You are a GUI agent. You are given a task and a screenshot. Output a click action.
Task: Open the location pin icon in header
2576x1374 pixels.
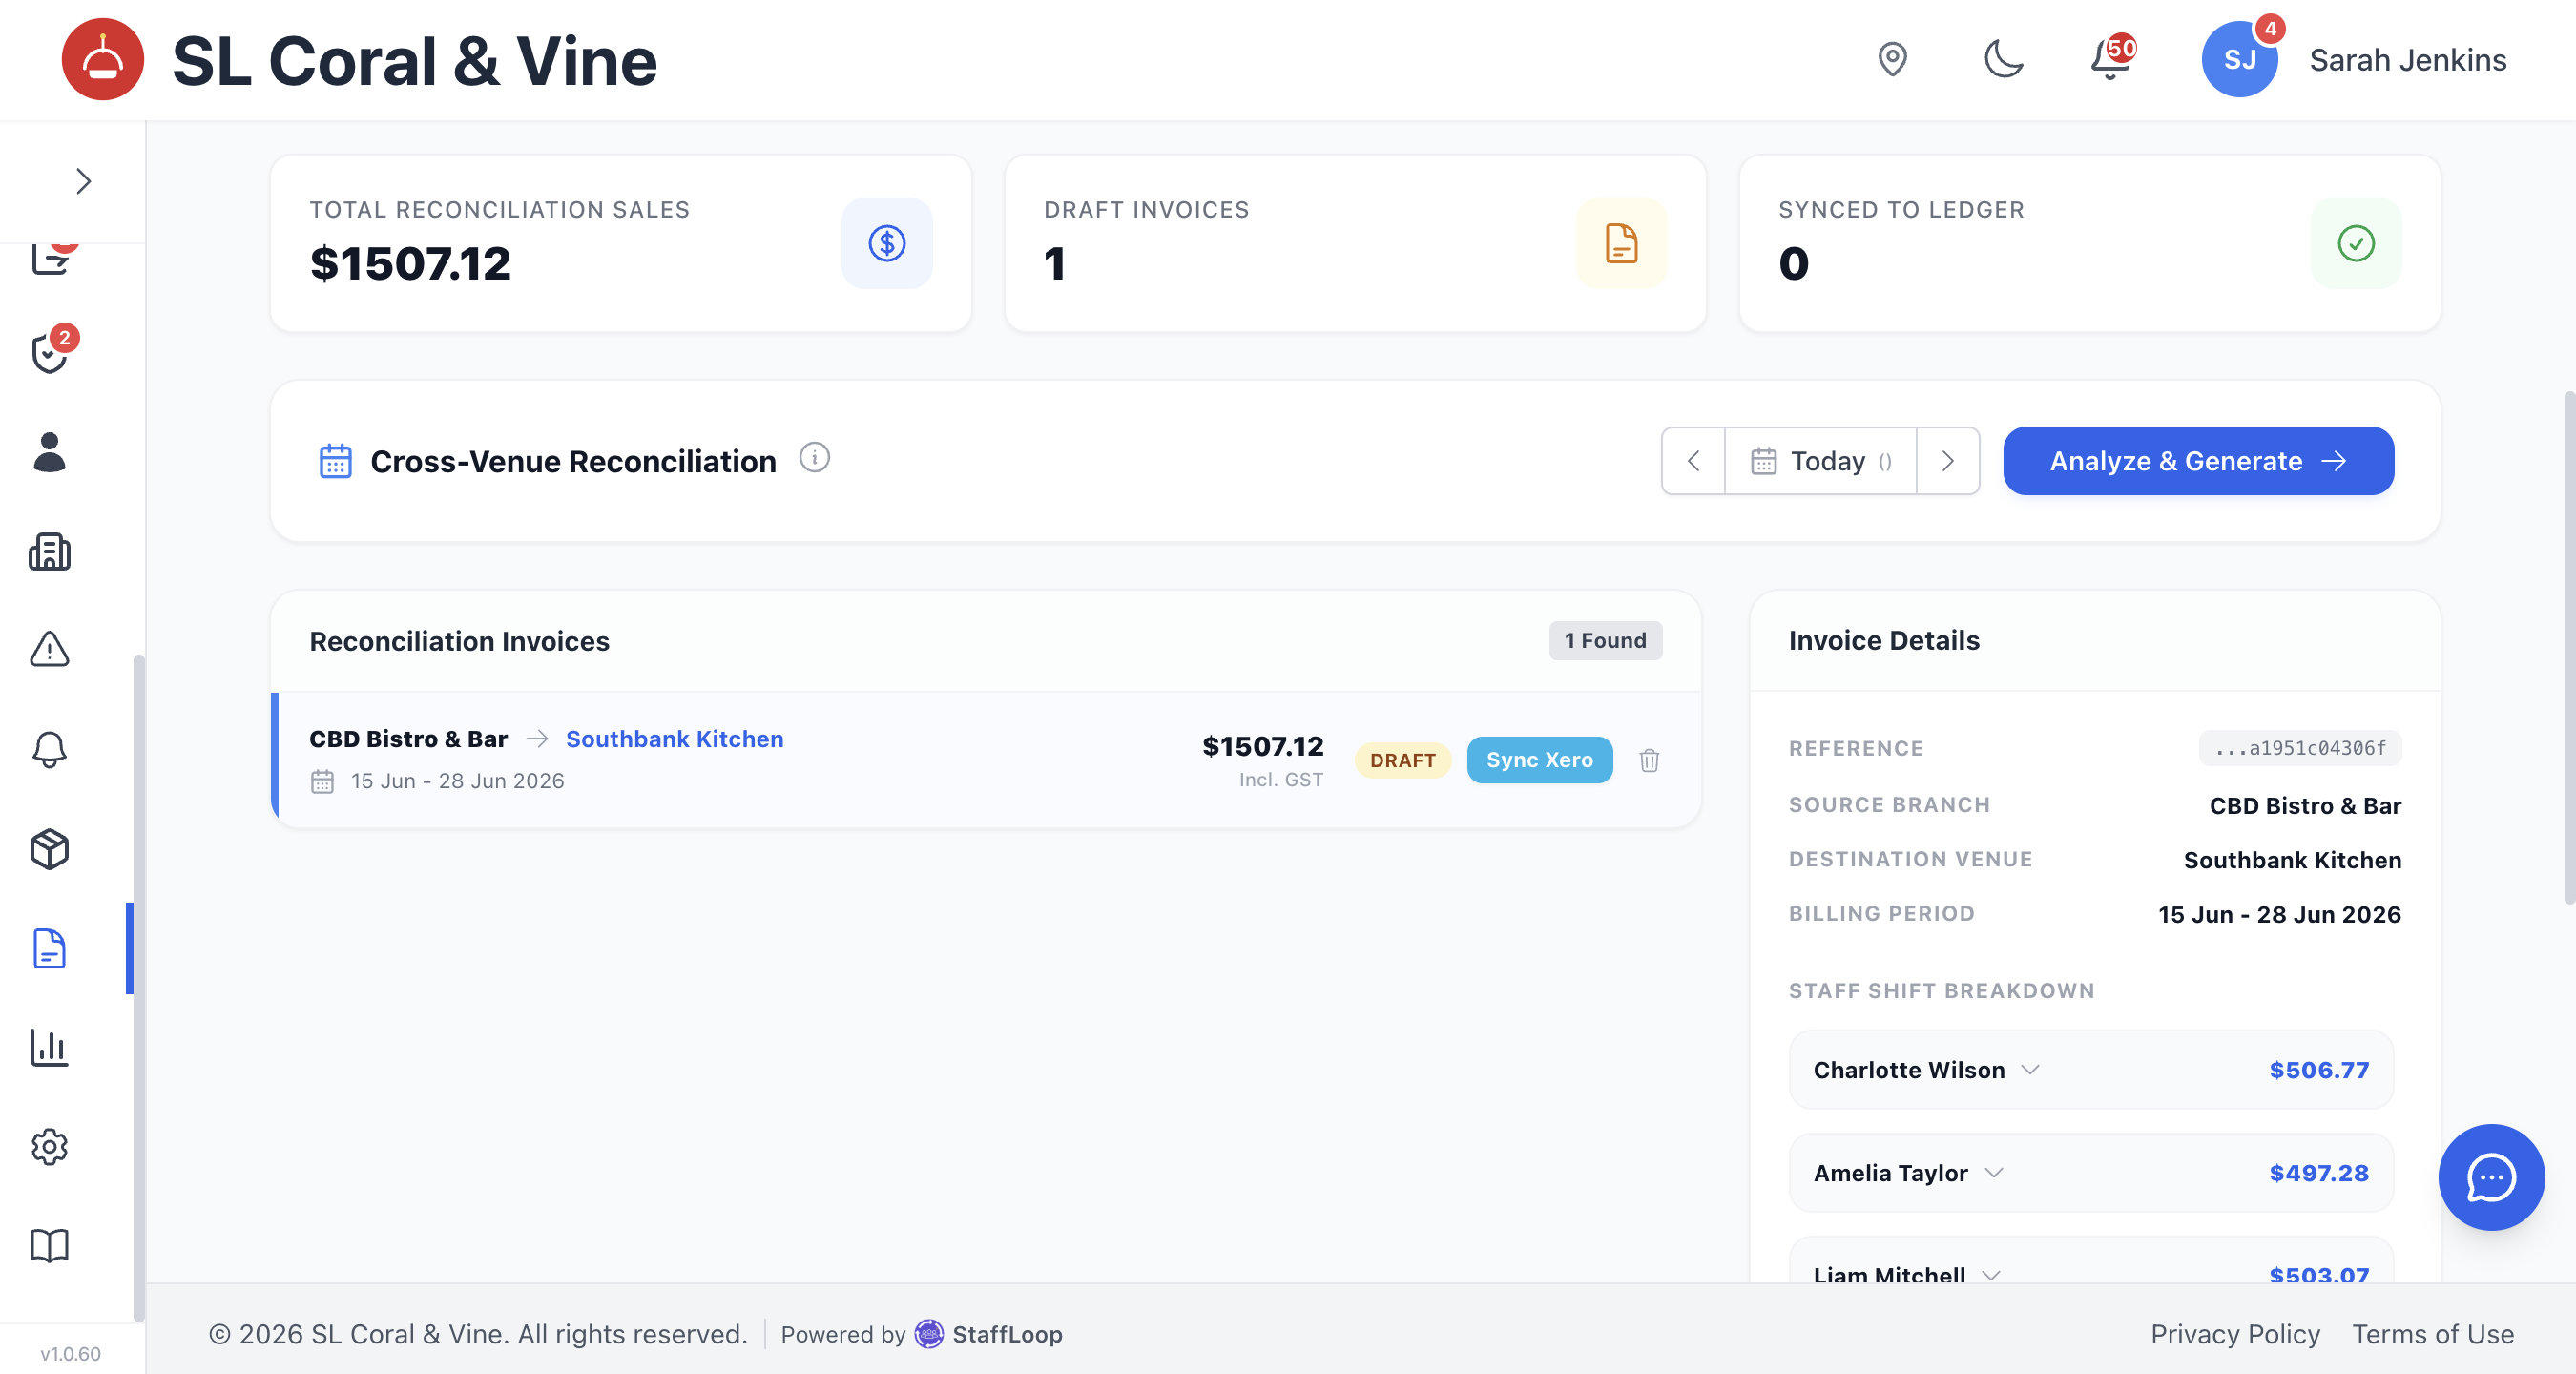pyautogui.click(x=1891, y=59)
